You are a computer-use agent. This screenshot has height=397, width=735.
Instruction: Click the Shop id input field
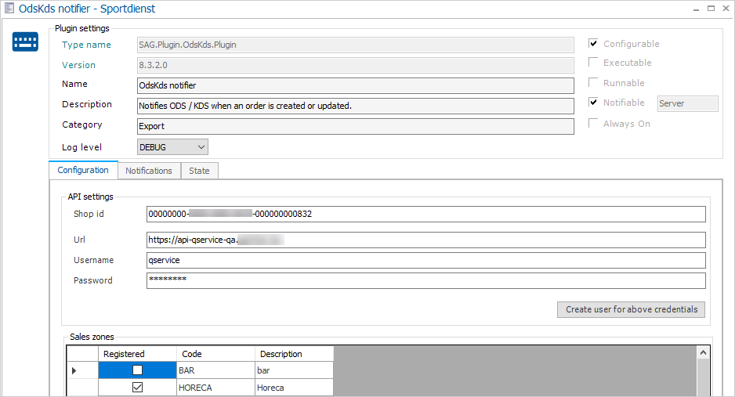(x=425, y=214)
